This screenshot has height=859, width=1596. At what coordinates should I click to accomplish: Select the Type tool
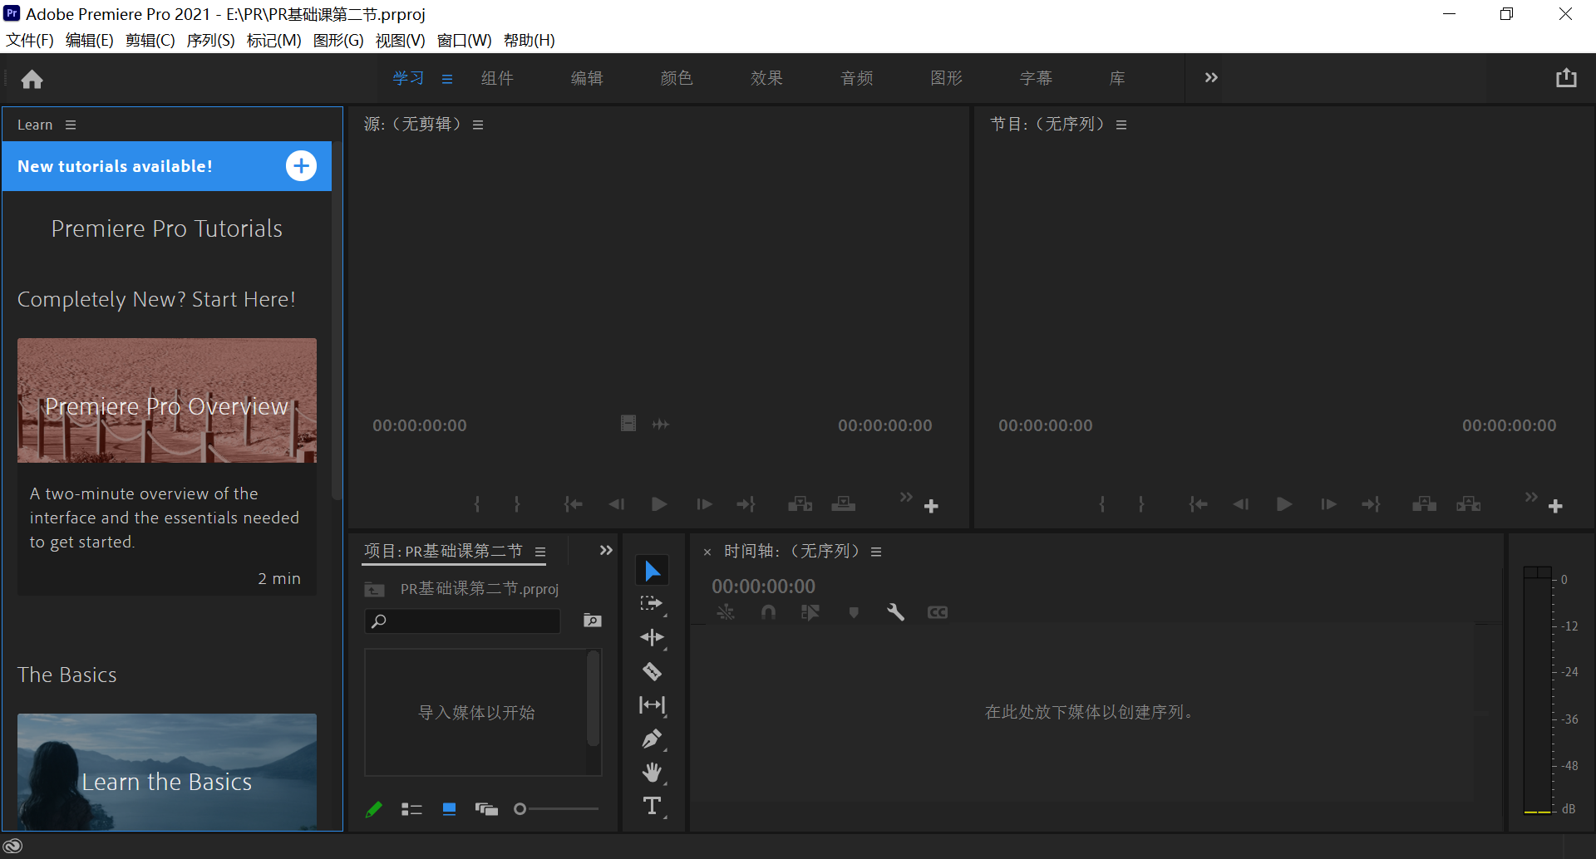653,806
